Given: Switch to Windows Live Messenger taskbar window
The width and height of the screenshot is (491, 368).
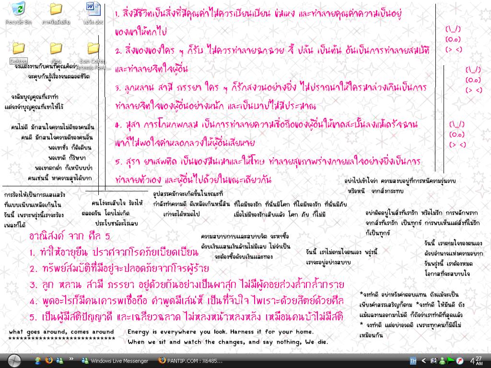Looking at the screenshot, I should (115, 361).
